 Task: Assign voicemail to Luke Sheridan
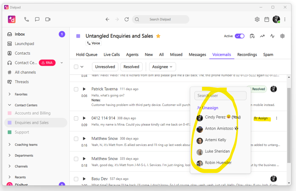[213, 152]
